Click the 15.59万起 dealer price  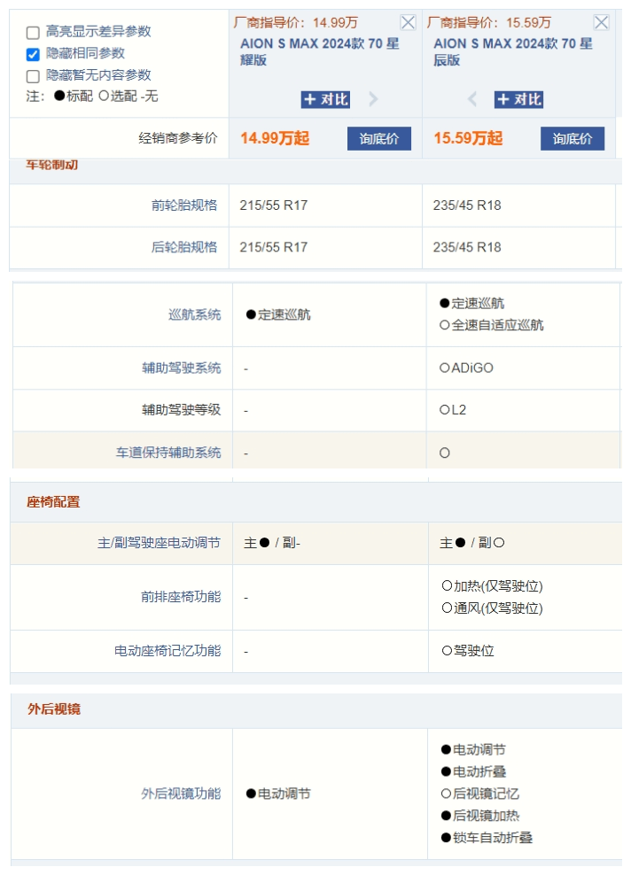(468, 138)
